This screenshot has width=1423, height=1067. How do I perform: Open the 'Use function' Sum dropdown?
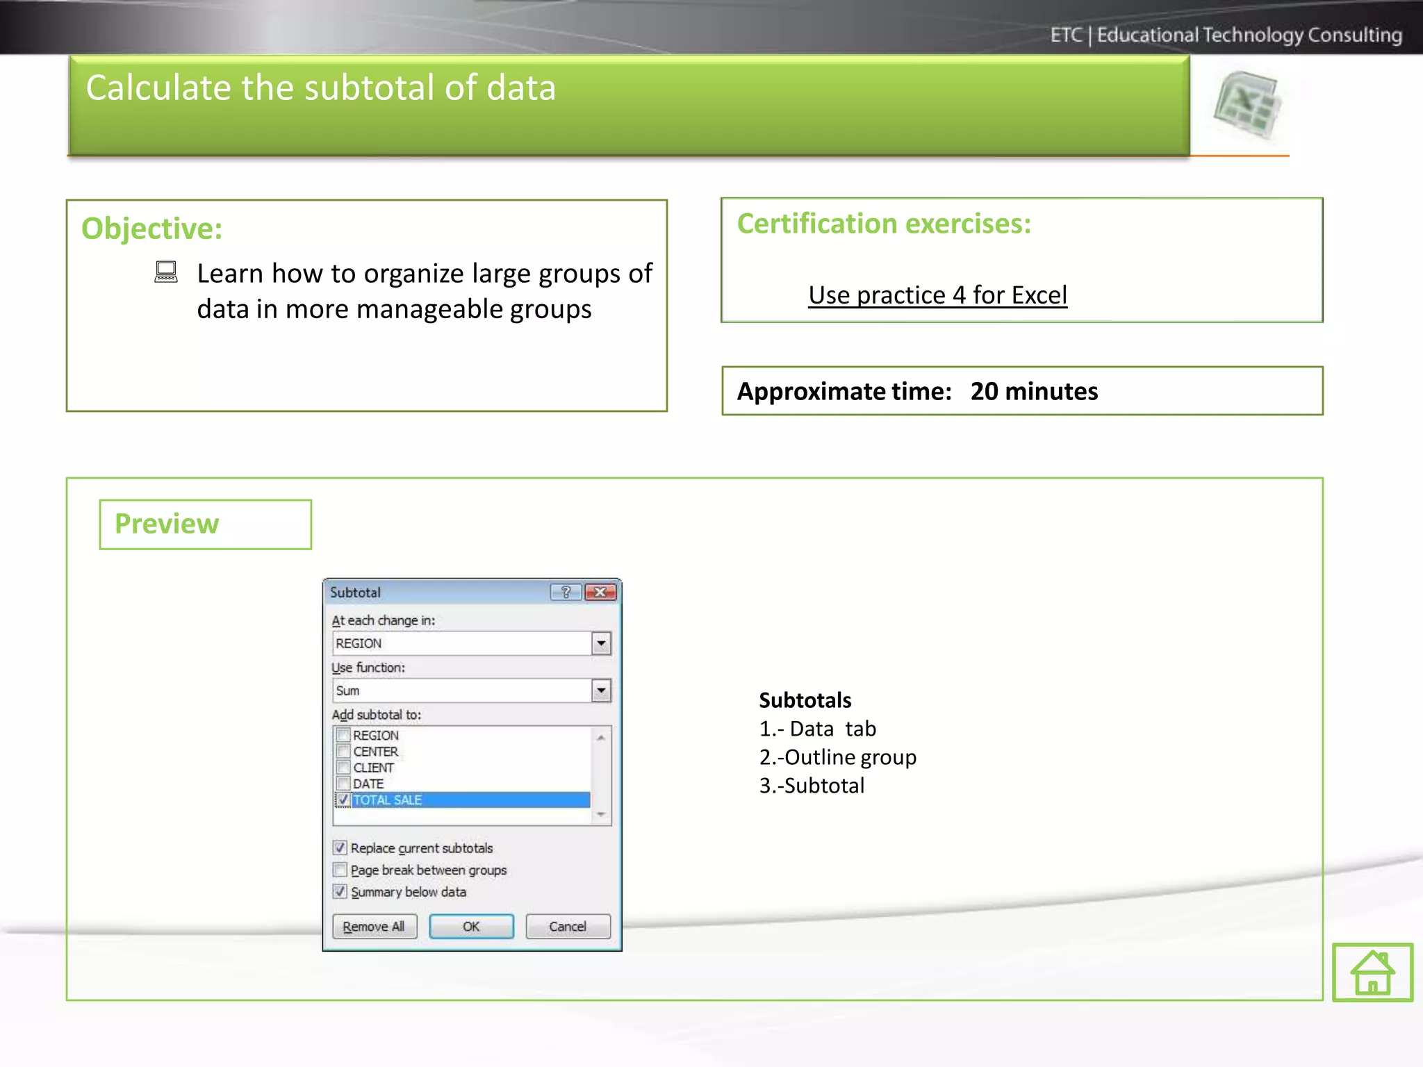coord(601,690)
